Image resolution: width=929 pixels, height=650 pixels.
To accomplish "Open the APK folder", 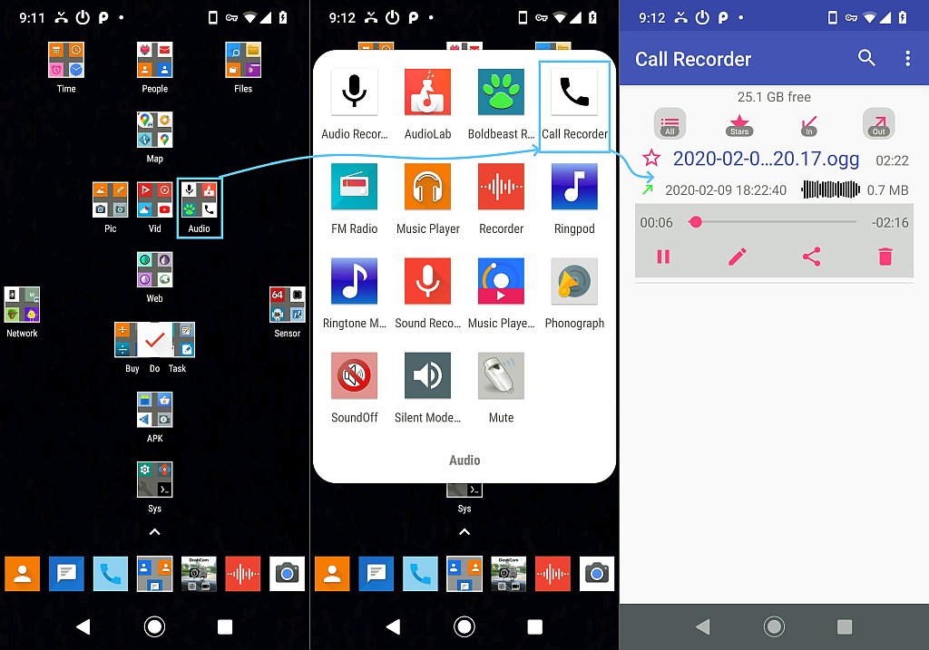I will click(x=154, y=410).
